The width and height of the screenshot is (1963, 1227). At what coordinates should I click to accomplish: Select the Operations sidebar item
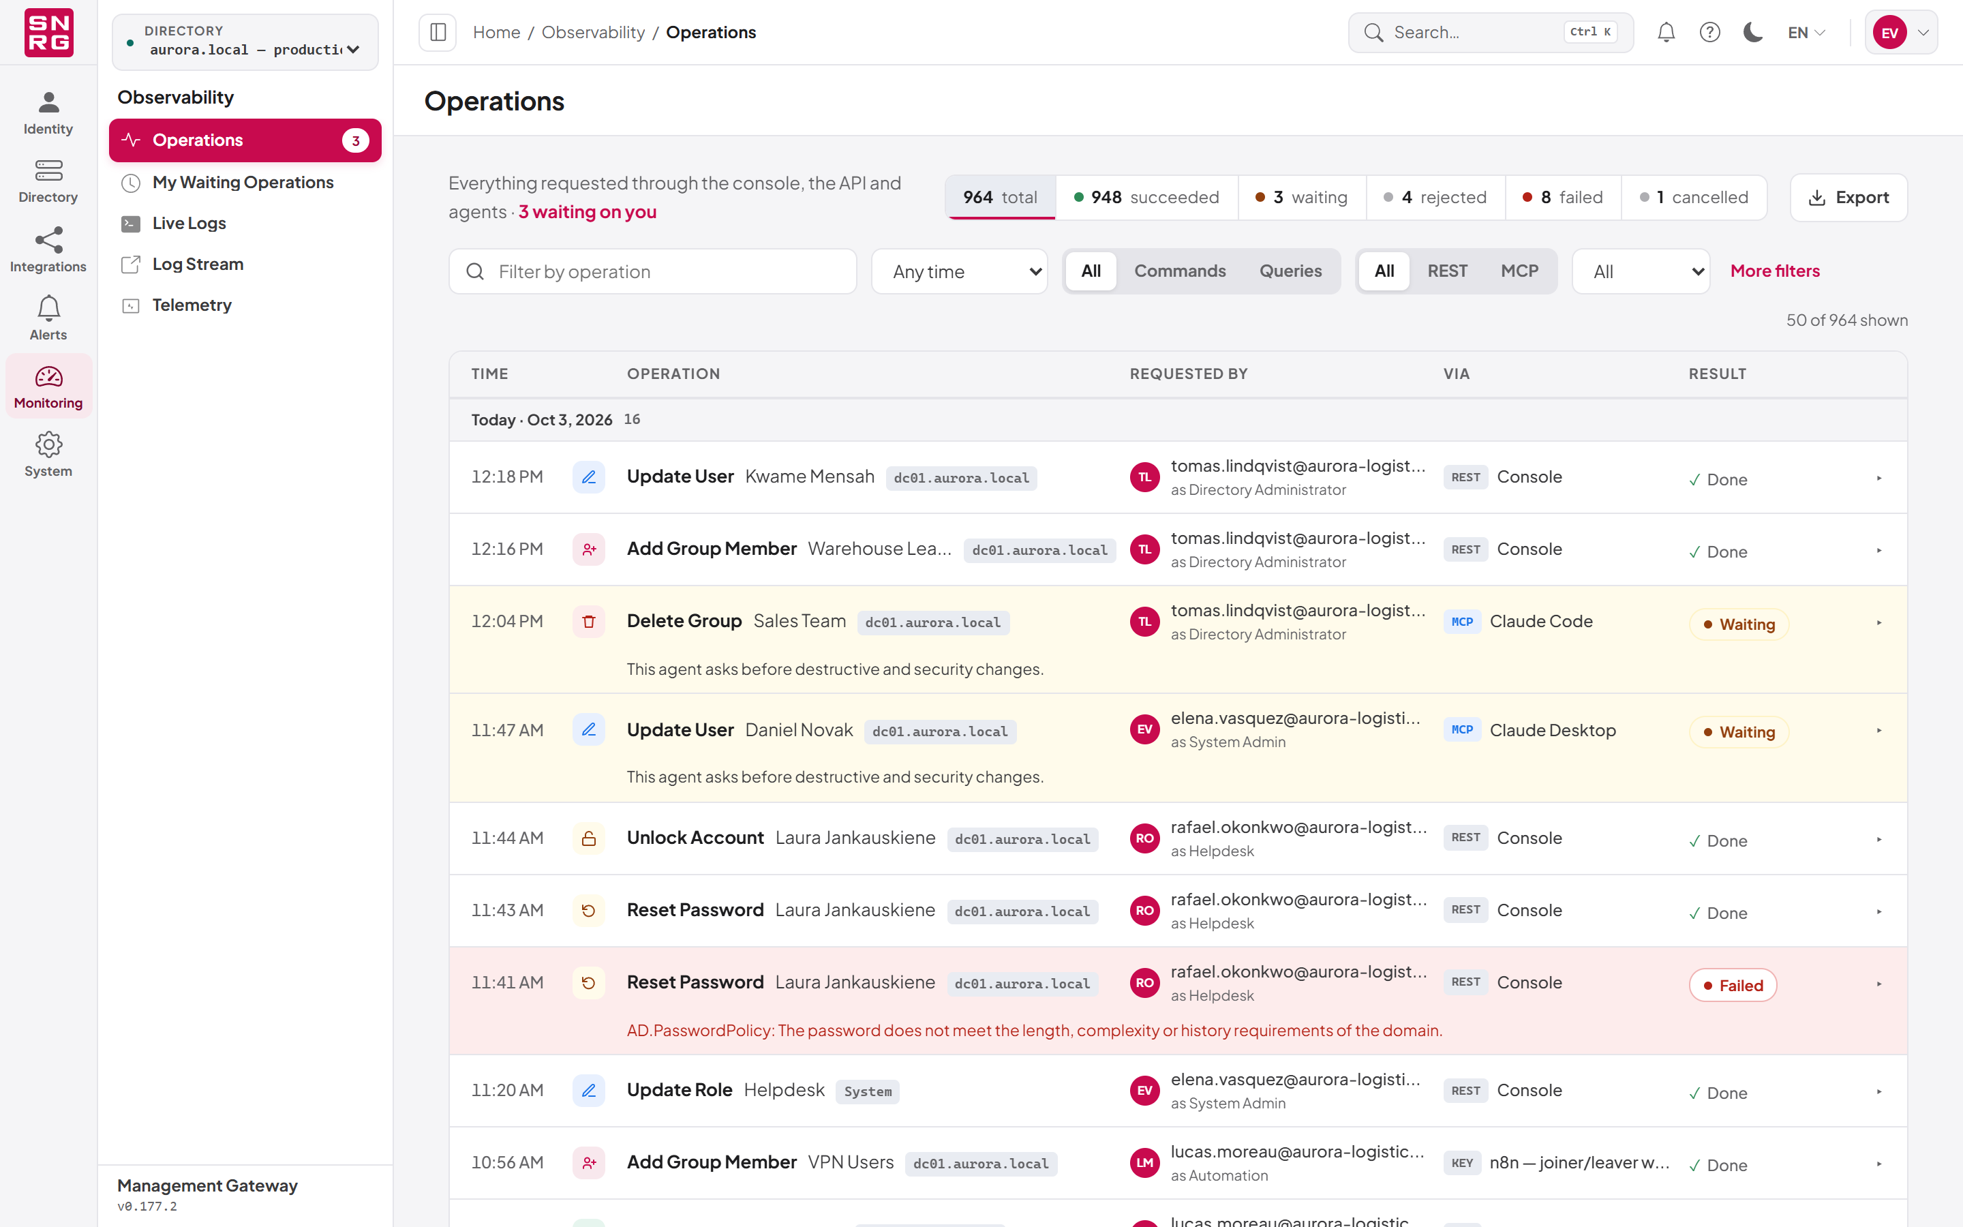pos(245,140)
